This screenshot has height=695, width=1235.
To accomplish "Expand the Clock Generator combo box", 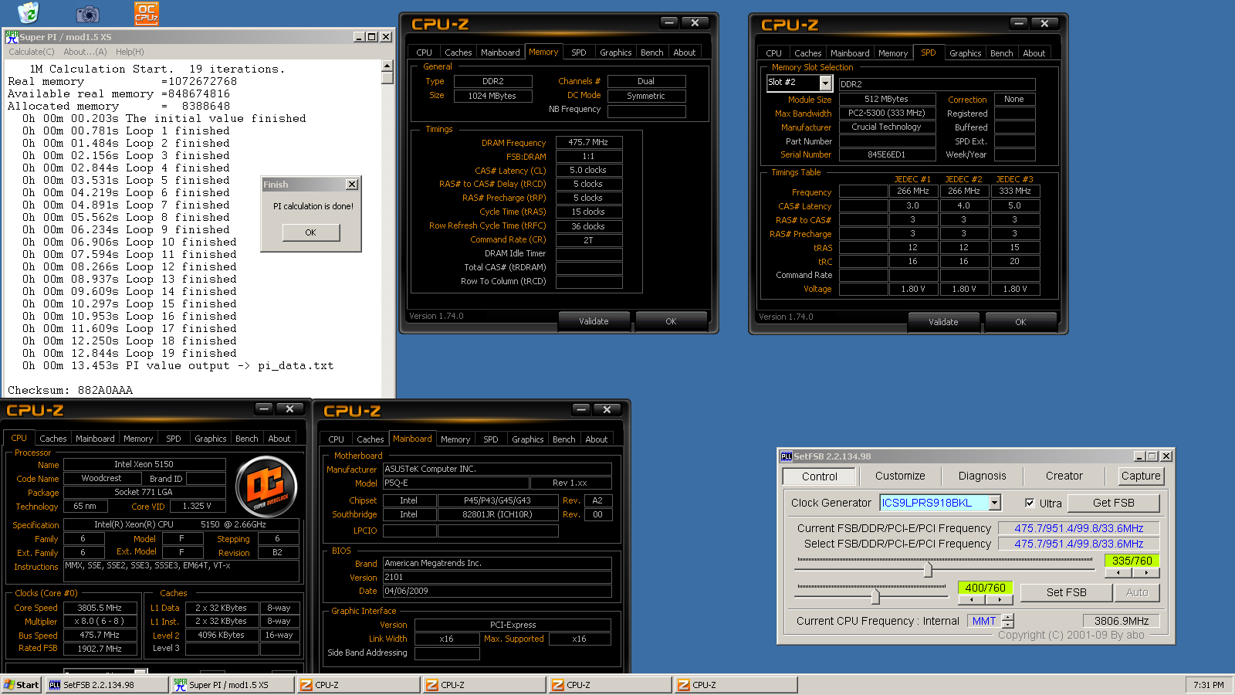I will 994,503.
